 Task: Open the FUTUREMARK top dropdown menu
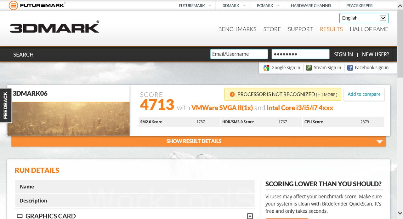195,6
